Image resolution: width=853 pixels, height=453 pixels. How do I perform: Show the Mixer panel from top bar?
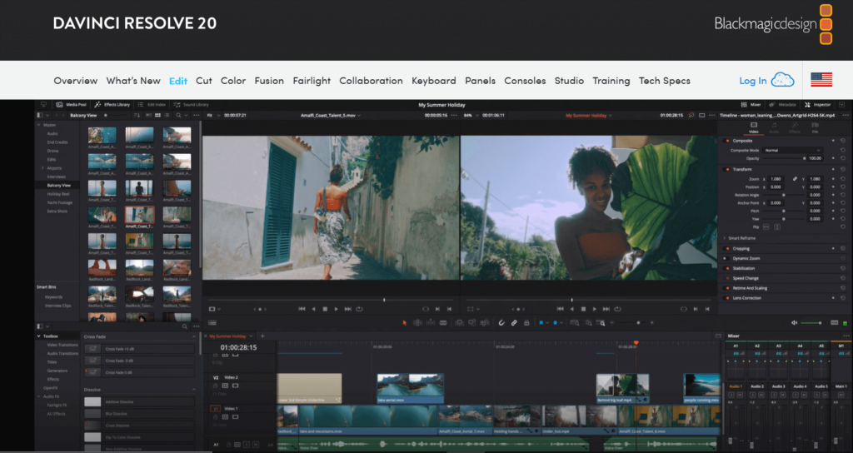751,104
